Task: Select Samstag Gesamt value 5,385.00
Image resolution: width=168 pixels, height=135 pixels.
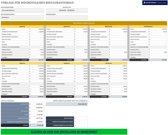Action: 81,97
